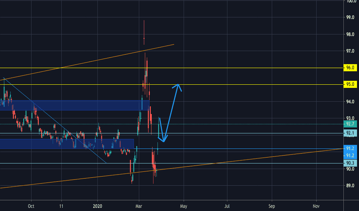Click the 2020 label on time axis
This screenshot has width=359, height=211.
tap(97, 206)
